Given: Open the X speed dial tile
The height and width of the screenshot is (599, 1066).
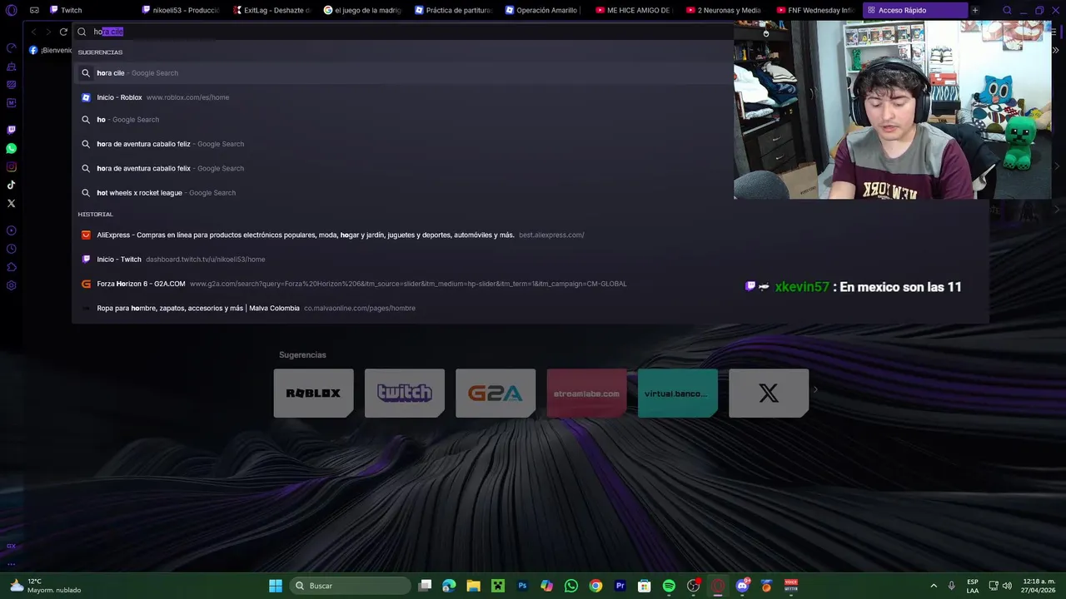Looking at the screenshot, I should click(x=768, y=393).
